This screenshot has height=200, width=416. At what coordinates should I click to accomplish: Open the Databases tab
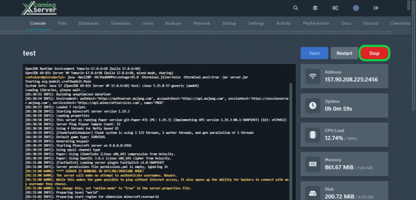(x=89, y=23)
